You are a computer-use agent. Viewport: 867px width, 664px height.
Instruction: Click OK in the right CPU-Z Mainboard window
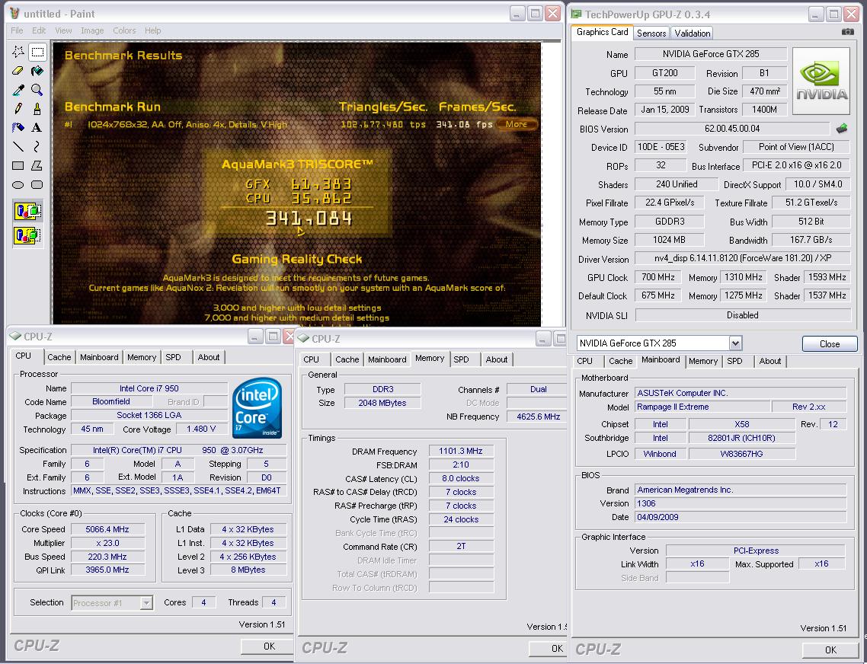[830, 650]
